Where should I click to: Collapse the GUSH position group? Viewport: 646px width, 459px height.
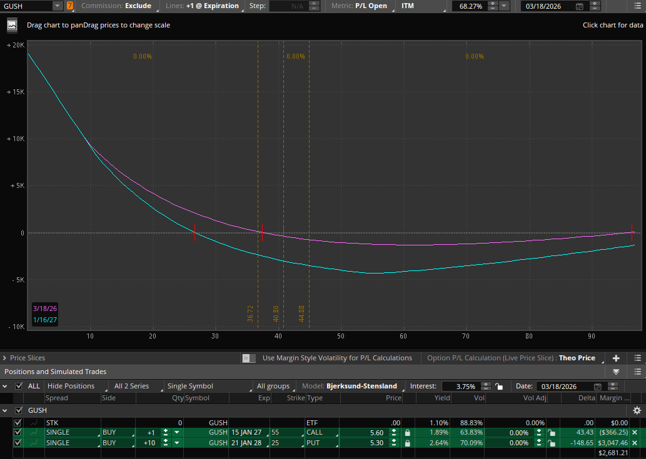[x=6, y=410]
